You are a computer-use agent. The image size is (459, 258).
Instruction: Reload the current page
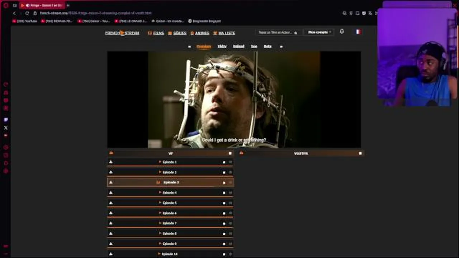(27, 13)
